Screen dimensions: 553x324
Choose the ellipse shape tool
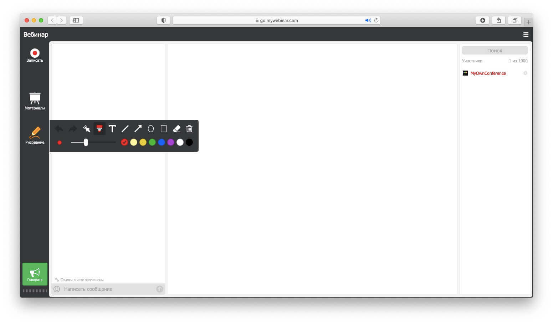click(x=151, y=129)
